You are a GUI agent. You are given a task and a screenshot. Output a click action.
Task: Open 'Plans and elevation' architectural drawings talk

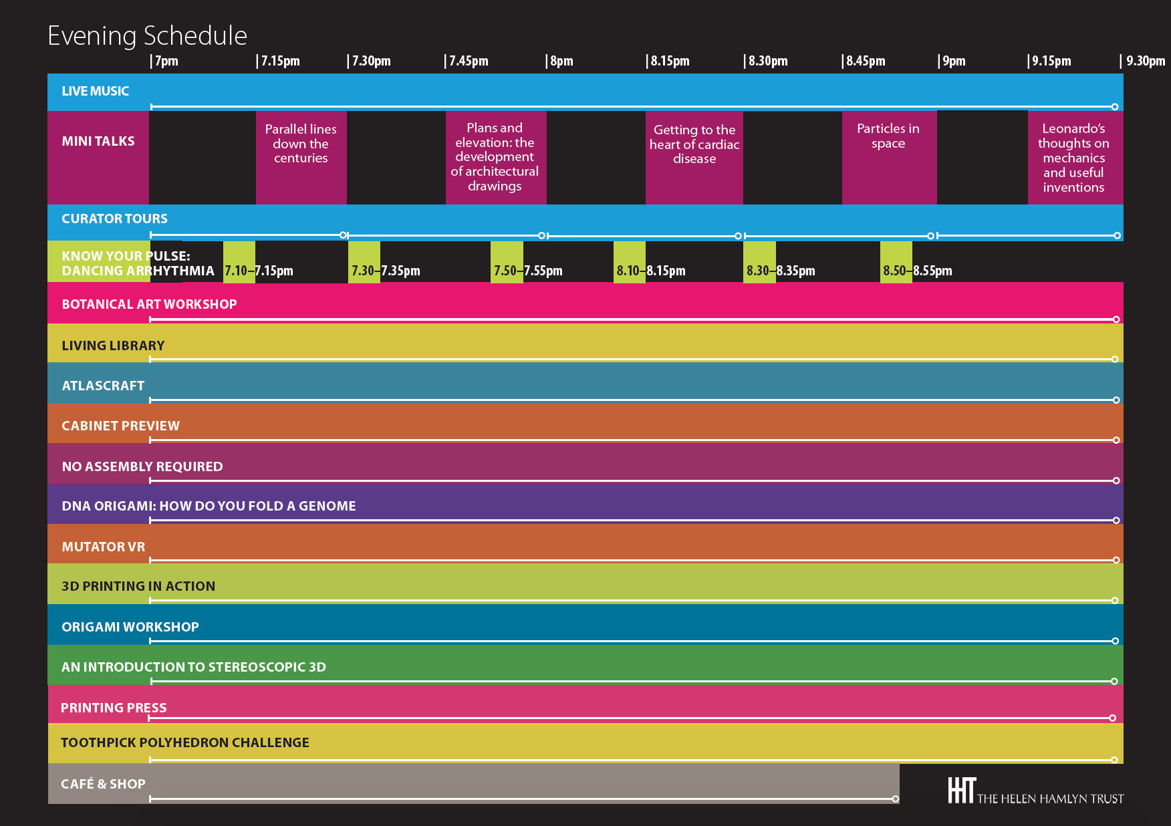click(496, 158)
